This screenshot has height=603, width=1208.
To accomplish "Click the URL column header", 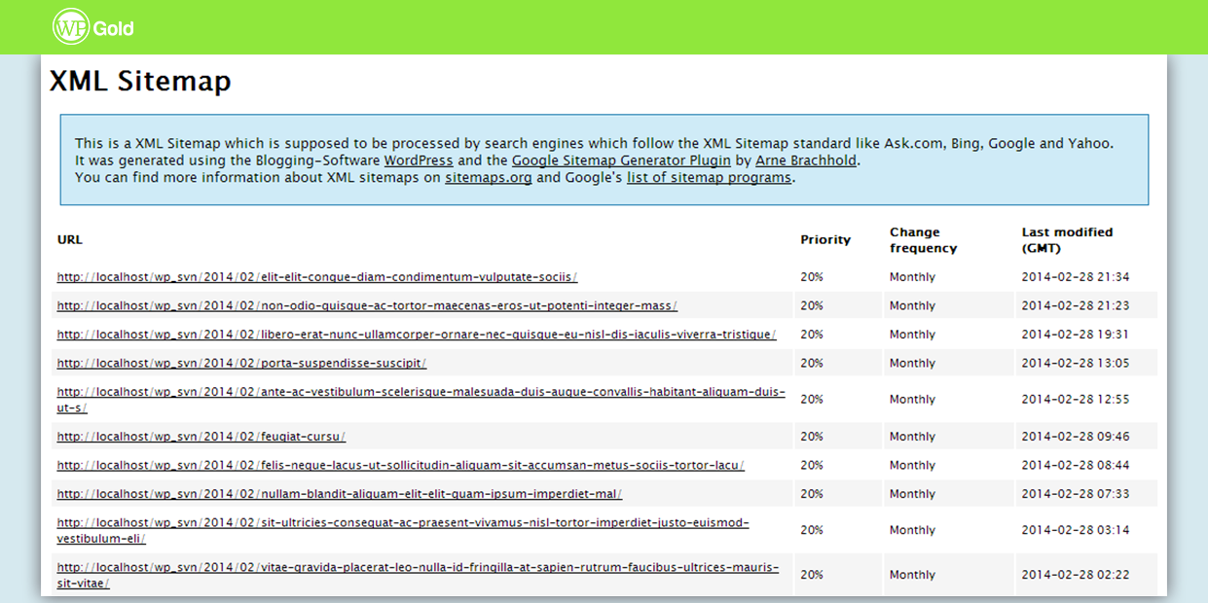I will coord(70,240).
